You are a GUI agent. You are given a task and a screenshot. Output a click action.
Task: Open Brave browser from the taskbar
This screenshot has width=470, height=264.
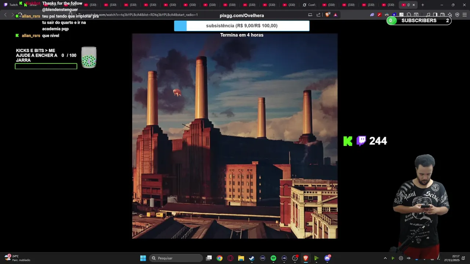(x=305, y=258)
